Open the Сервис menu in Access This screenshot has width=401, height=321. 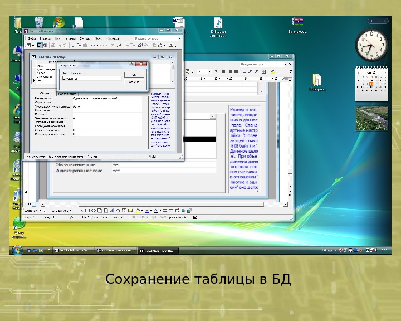point(85,38)
